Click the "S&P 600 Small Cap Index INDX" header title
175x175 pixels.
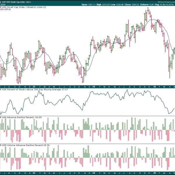tap(16, 2)
